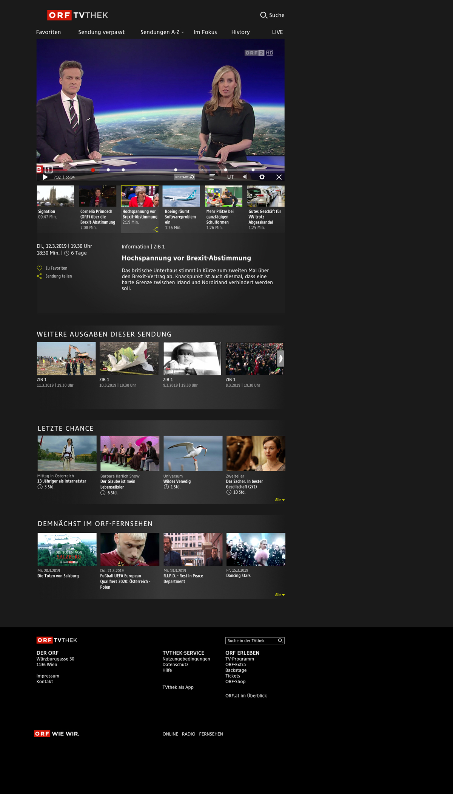
Task: Click the footer search magnifier icon
Action: (280, 640)
